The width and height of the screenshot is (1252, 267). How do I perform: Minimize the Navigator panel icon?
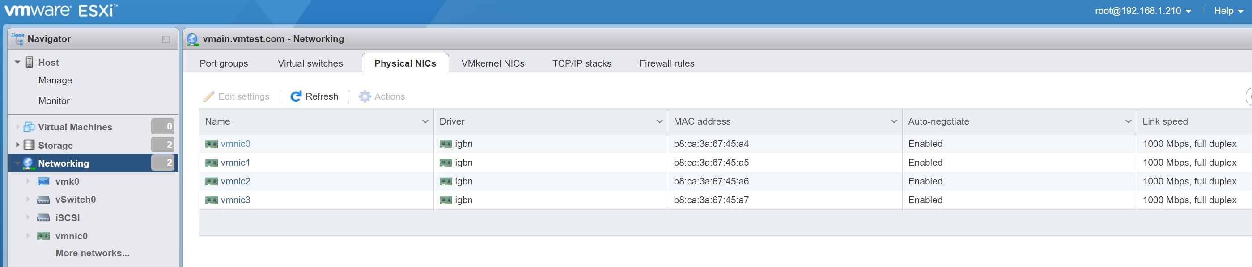166,39
